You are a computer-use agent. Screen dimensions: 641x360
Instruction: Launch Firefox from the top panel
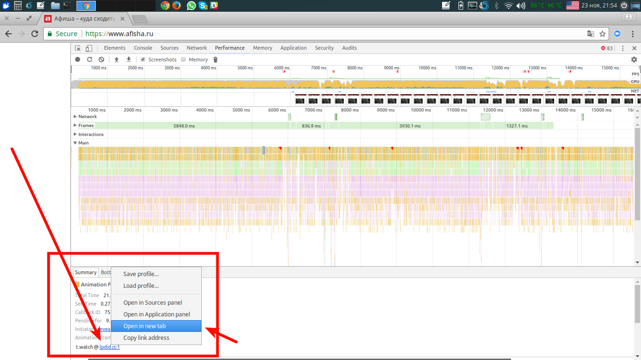[x=176, y=6]
